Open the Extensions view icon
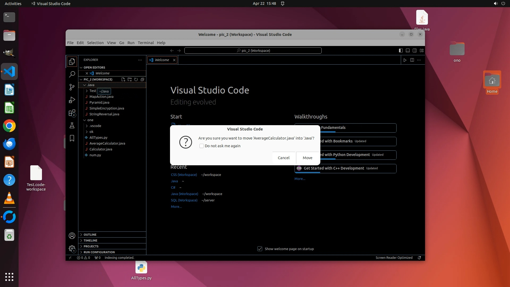Screen dimensions: 510x287 pyautogui.click(x=72, y=113)
